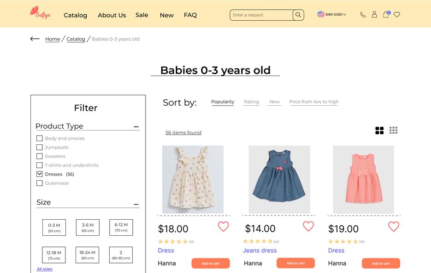
Task: Favorite the $14.00 Jeans dress heart
Action: [x=308, y=226]
